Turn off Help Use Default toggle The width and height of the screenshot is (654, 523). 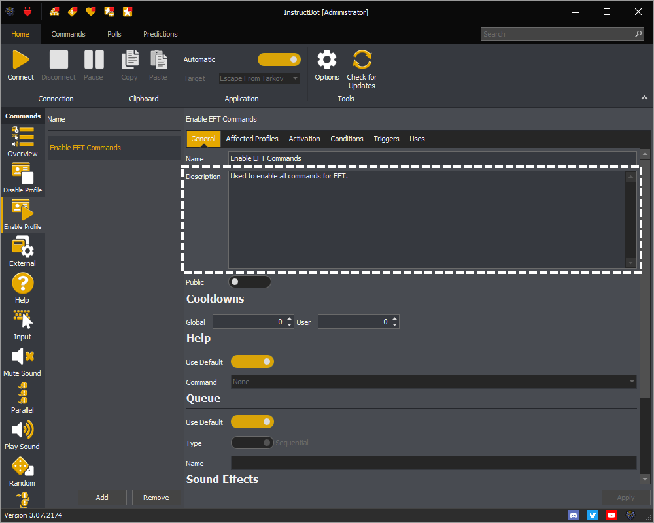tap(252, 362)
